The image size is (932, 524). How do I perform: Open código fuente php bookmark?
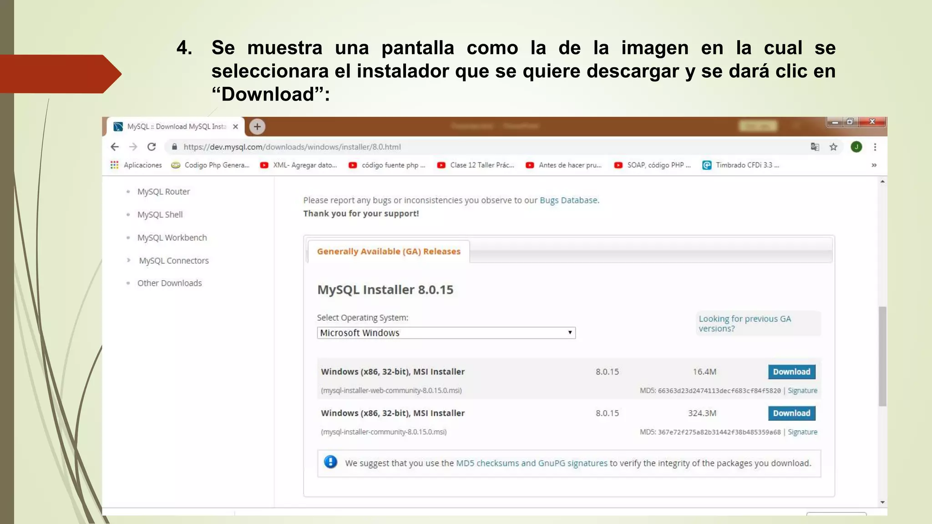click(387, 165)
